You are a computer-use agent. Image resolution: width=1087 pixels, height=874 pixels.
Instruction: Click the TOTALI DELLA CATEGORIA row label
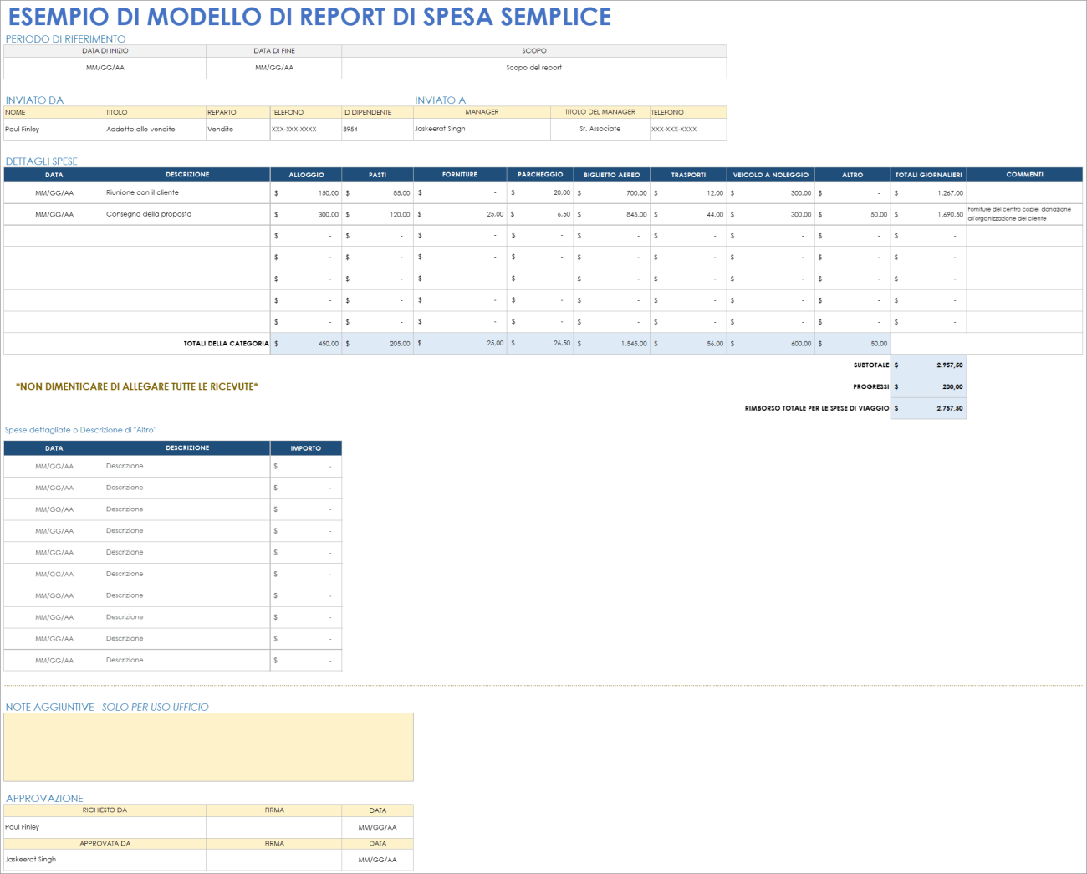pyautogui.click(x=226, y=343)
